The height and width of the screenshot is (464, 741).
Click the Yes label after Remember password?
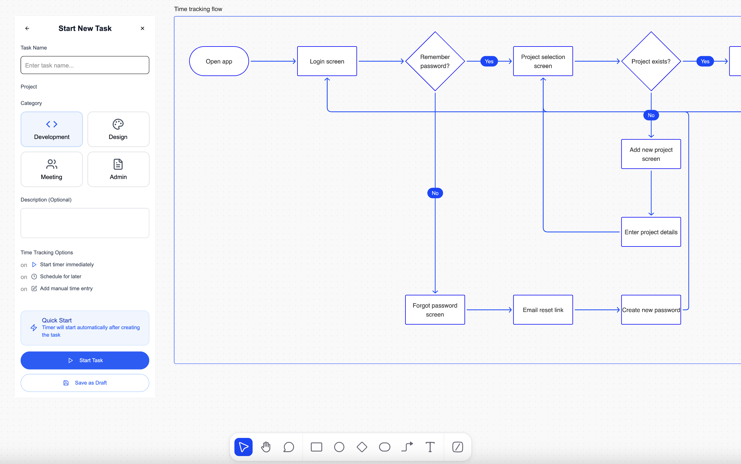click(489, 61)
